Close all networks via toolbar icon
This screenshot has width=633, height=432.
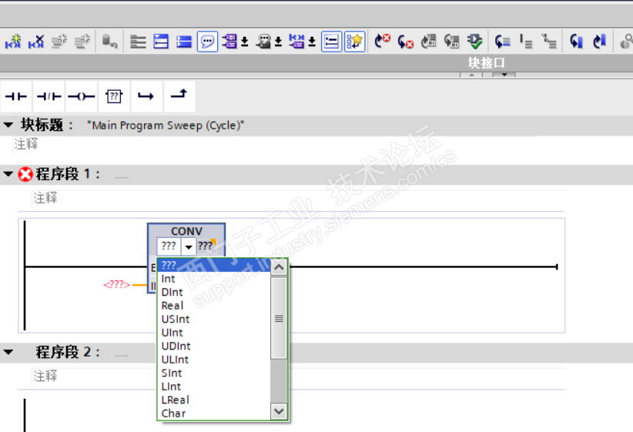pos(184,42)
